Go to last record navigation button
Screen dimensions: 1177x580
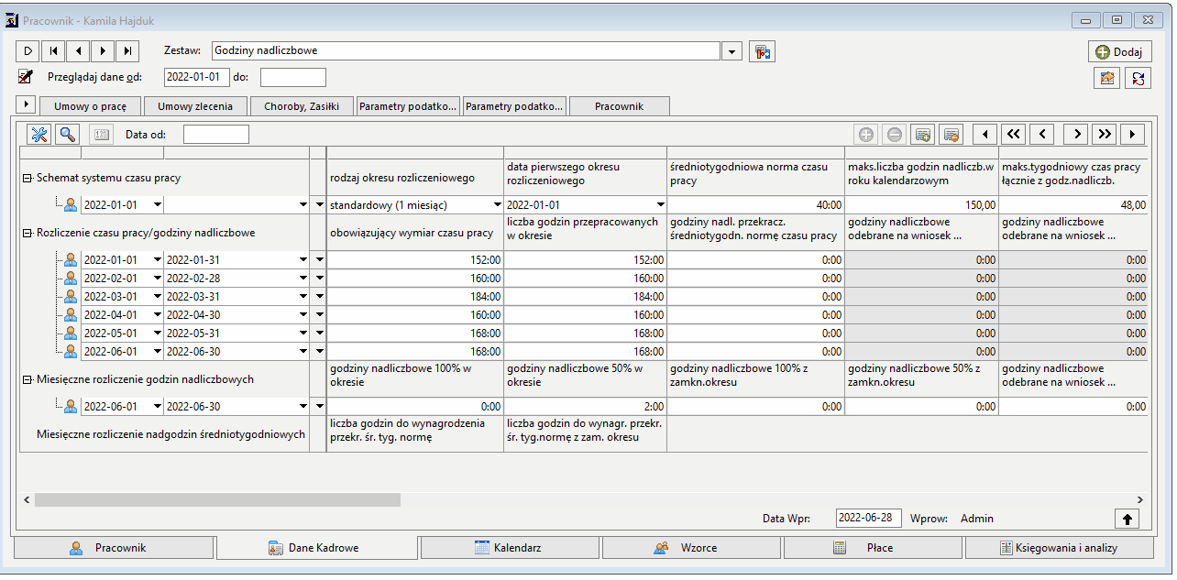coord(128,51)
